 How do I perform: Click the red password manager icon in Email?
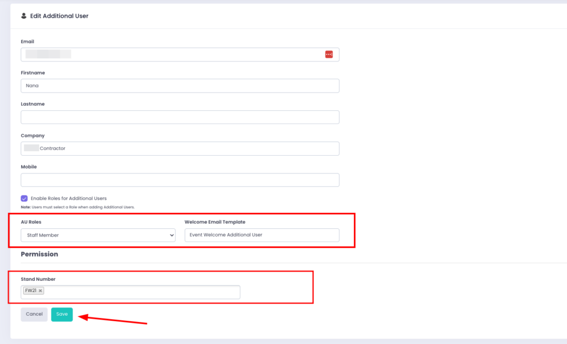coord(329,54)
